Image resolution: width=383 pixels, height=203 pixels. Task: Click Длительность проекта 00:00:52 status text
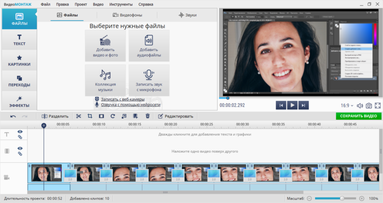[x=33, y=199]
